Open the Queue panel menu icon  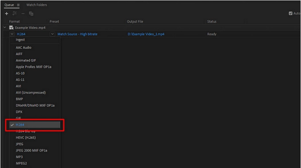(18, 5)
